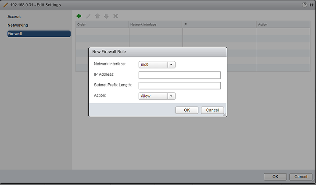The image size is (316, 185).
Task: Click the move rule down arrow icon
Action: coord(106,16)
